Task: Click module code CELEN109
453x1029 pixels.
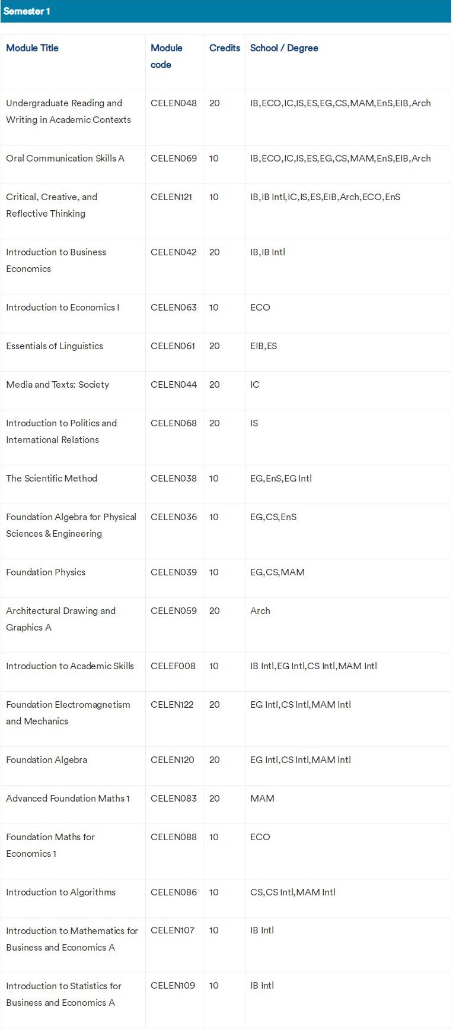Action: pos(173,986)
